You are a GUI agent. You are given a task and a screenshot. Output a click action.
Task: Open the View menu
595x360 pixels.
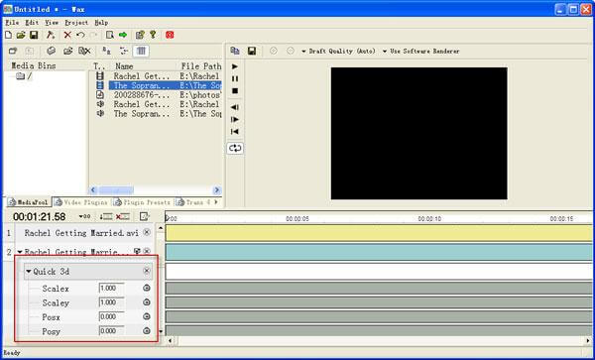tap(52, 23)
